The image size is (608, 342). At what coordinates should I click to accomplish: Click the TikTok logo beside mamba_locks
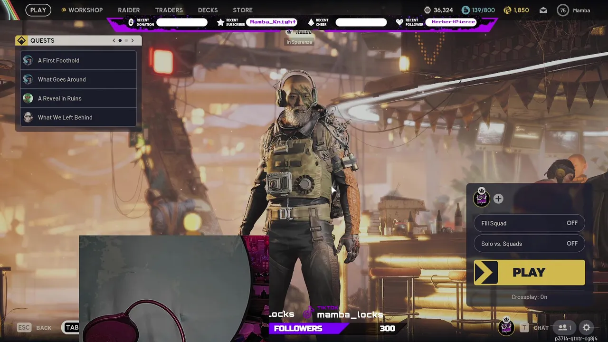point(309,313)
